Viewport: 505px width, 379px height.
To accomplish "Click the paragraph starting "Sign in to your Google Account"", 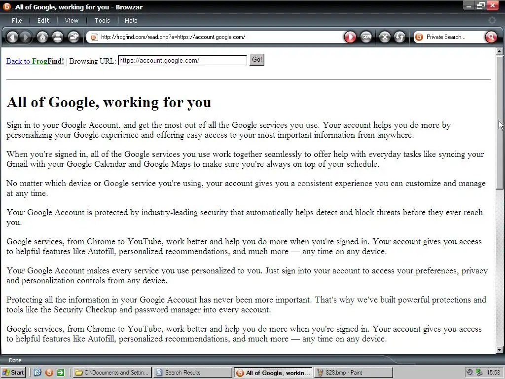I will pos(228,130).
